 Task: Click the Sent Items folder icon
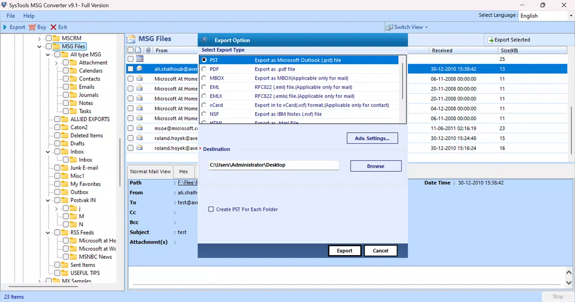point(65,265)
